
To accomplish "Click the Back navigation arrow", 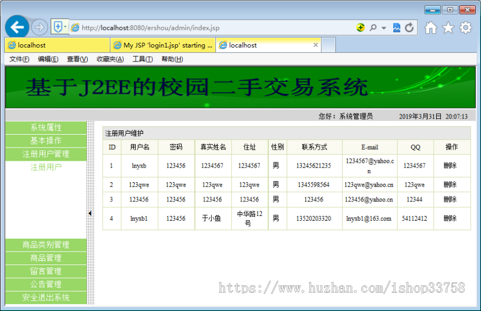I will pyautogui.click(x=16, y=27).
